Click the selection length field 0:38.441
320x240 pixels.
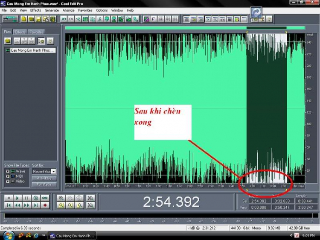pyautogui.click(x=305, y=201)
